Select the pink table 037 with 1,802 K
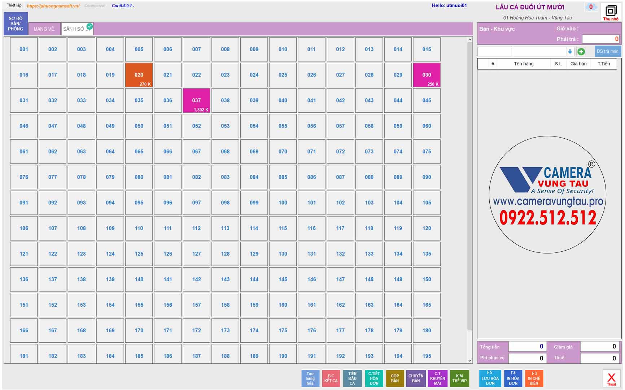Screen dimensions: 625x390 tap(196, 100)
